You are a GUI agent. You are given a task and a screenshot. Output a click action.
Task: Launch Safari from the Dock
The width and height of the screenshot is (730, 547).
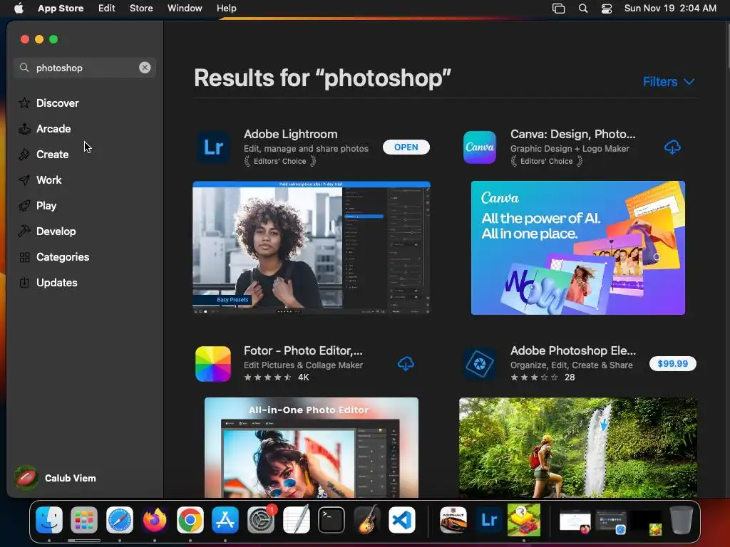pyautogui.click(x=120, y=519)
